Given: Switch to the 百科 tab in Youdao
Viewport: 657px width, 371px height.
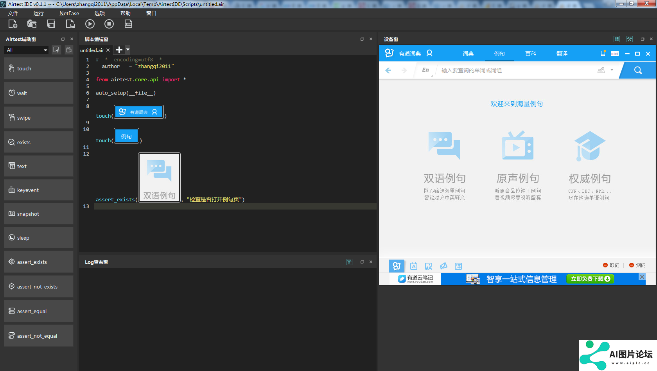Looking at the screenshot, I should (x=531, y=54).
